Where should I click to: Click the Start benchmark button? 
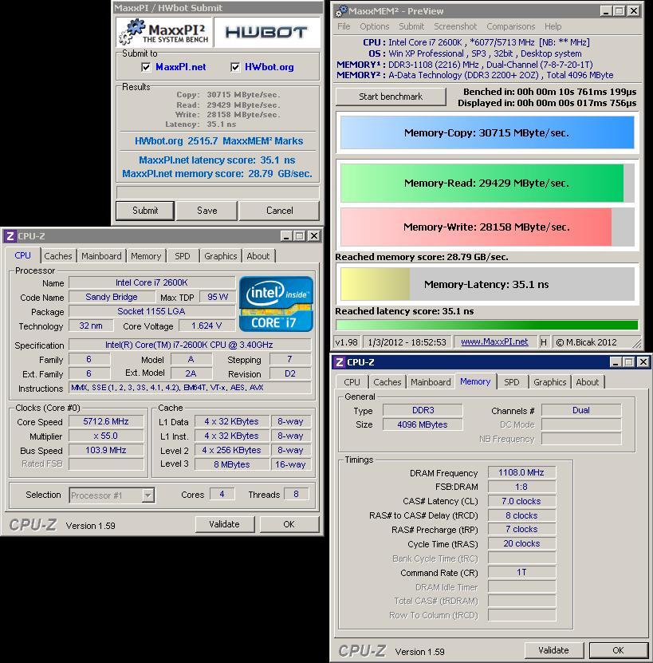391,97
